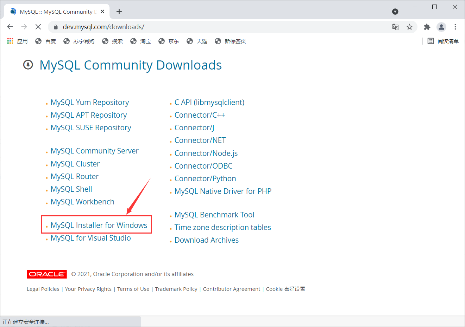
Task: Go back to the previous page
Action: [x=10, y=27]
